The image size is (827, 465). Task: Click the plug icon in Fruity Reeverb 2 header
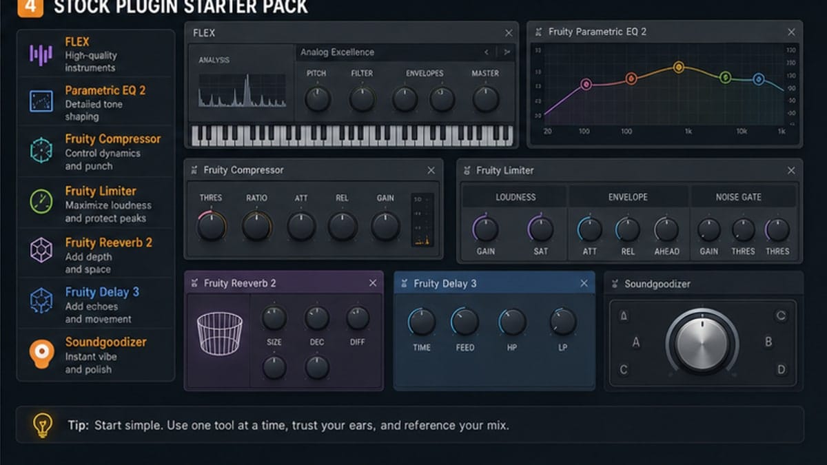pyautogui.click(x=194, y=283)
